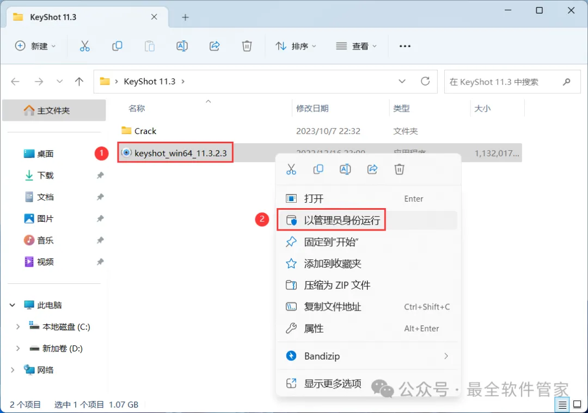Open the 查看 (View) dropdown
This screenshot has width=588, height=413.
click(x=356, y=46)
